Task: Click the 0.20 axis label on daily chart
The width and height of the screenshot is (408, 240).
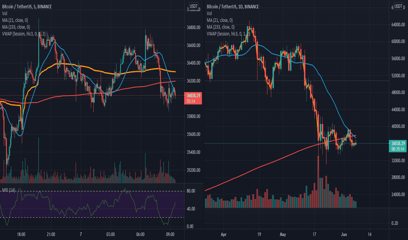Action: pos(395,223)
